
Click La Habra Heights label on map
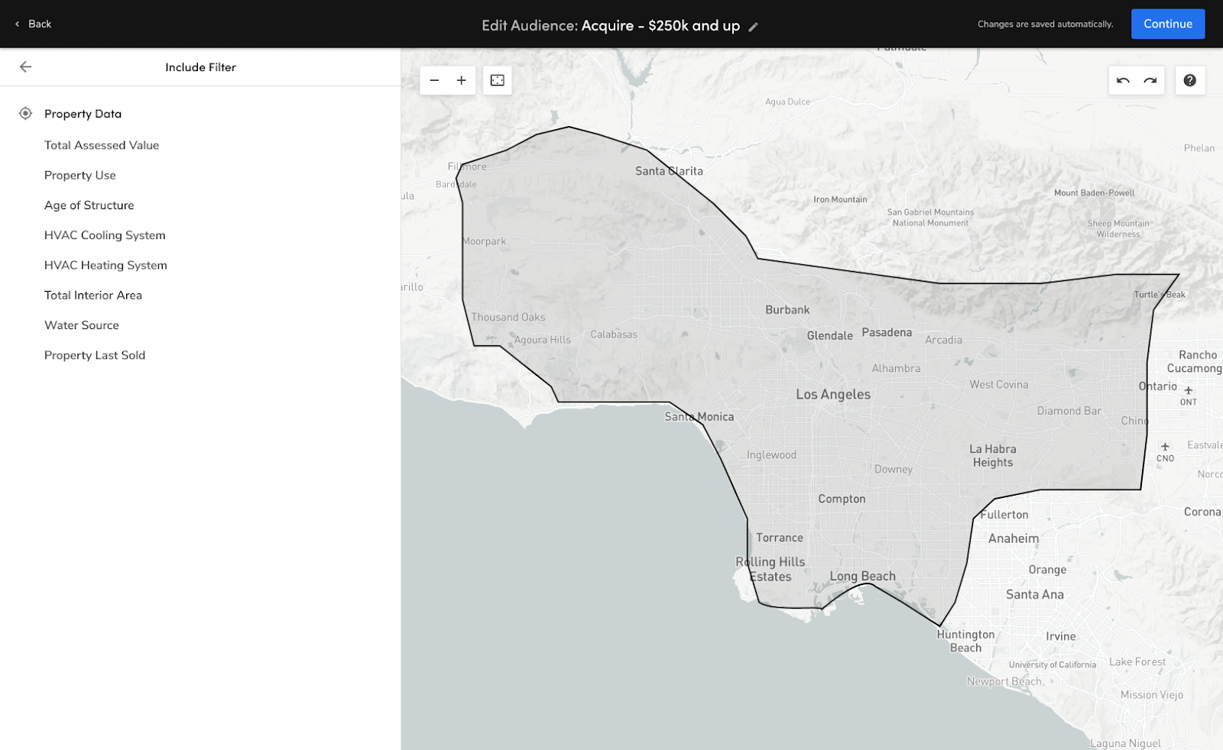[x=993, y=455]
